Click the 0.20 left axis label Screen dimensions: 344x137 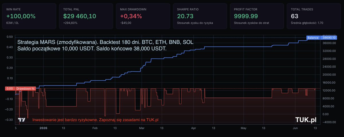[x=9, y=68]
